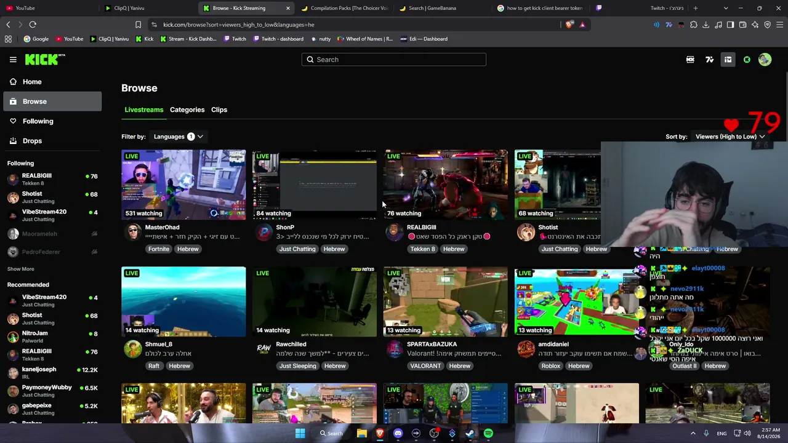Open the Viewers (High to Low) sort dropdown
The image size is (788, 443).
click(730, 137)
